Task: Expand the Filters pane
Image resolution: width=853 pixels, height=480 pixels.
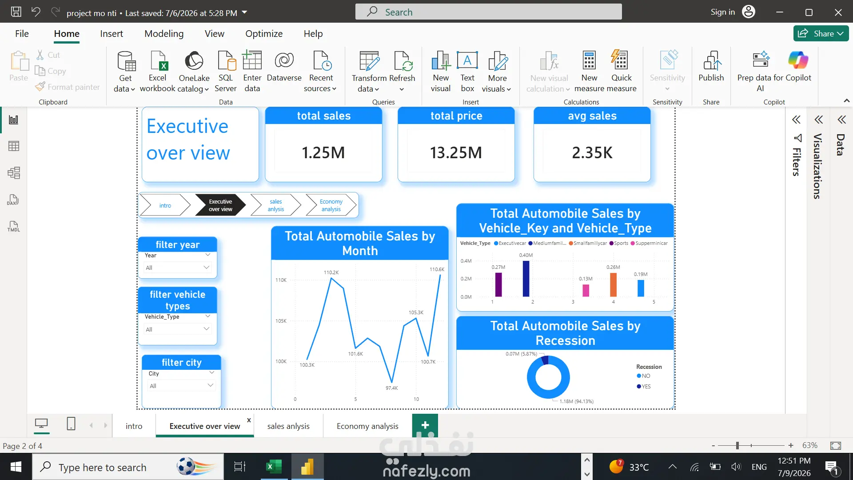Action: pyautogui.click(x=797, y=120)
